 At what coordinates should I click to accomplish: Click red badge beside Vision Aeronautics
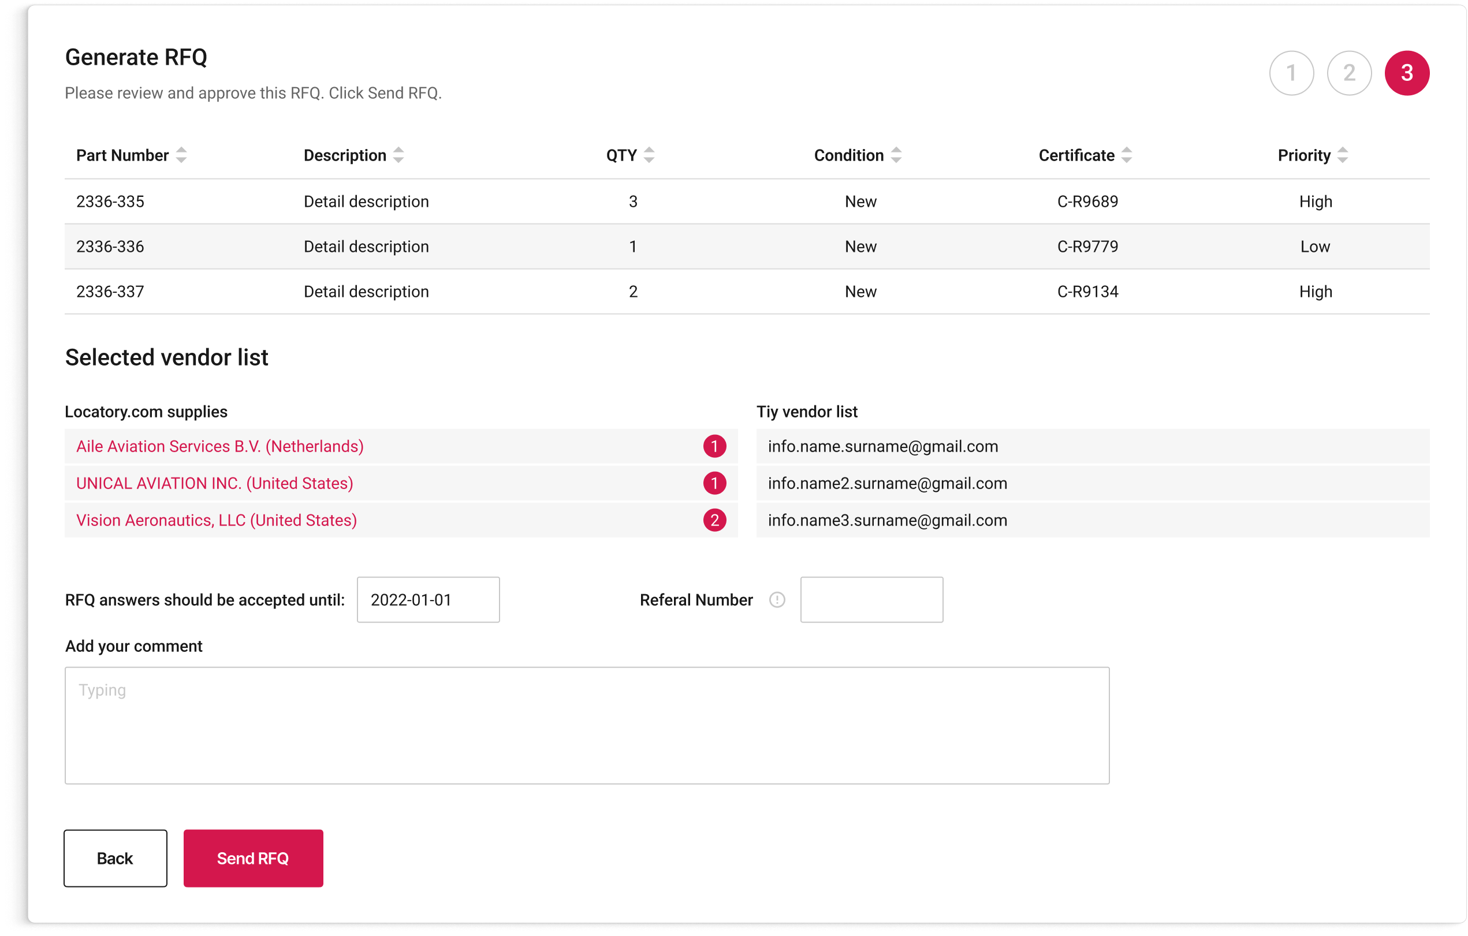coord(714,520)
